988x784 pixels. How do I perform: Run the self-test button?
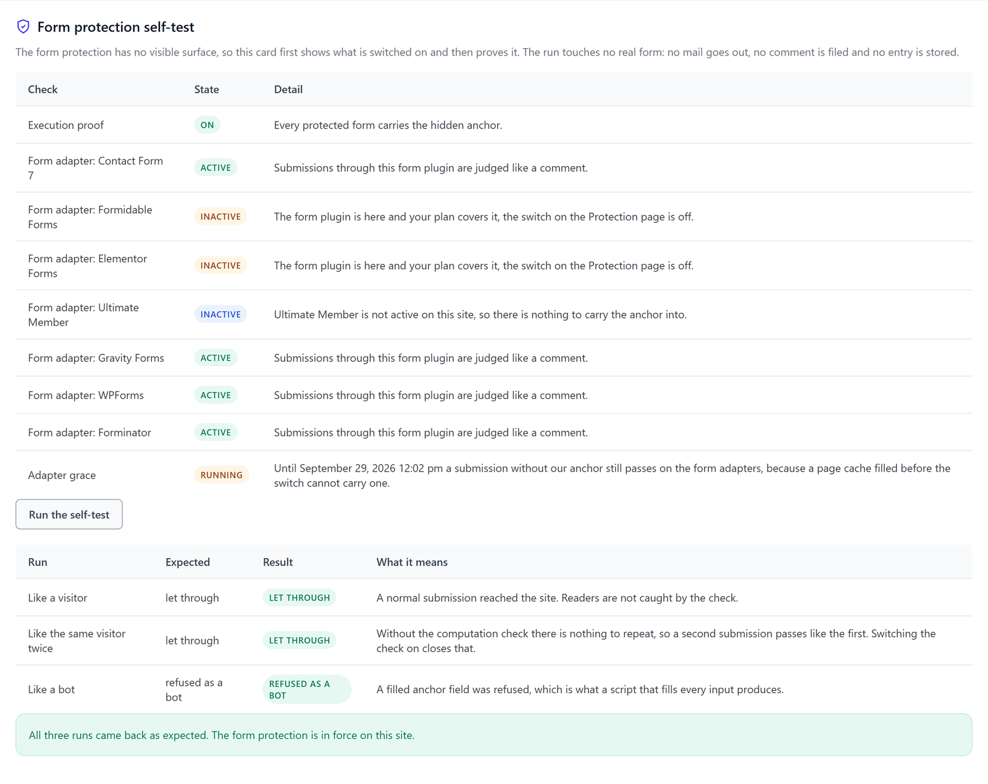tap(69, 514)
